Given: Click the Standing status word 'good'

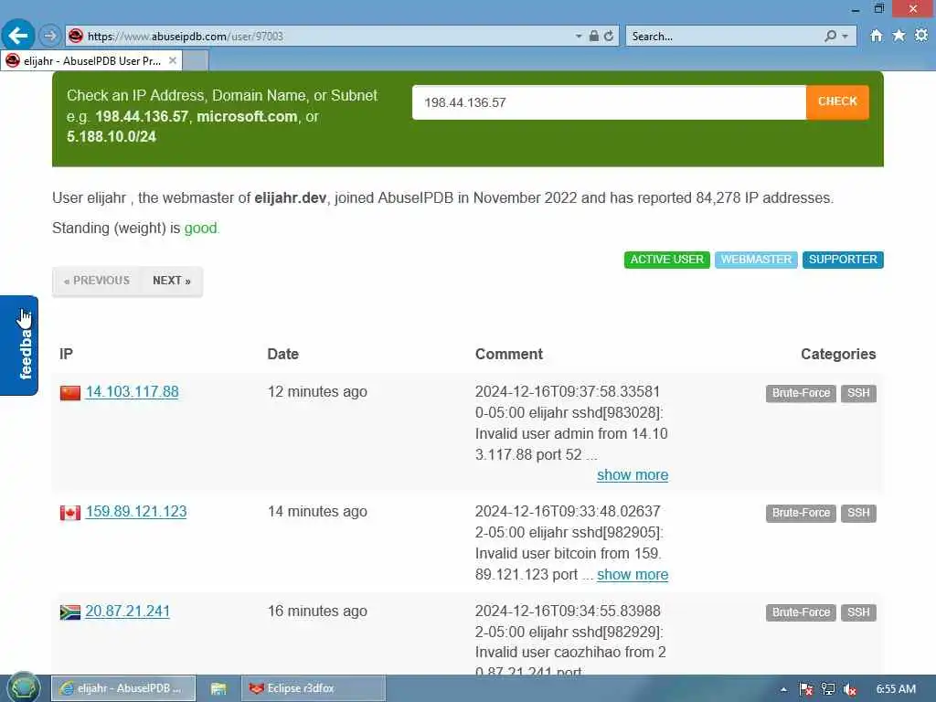Looking at the screenshot, I should pos(200,228).
